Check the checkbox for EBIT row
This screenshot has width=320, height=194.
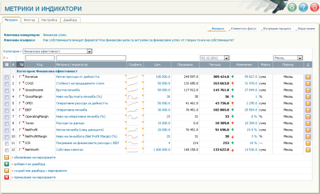tap(6, 110)
